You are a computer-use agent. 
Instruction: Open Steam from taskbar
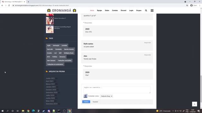[44, 111]
